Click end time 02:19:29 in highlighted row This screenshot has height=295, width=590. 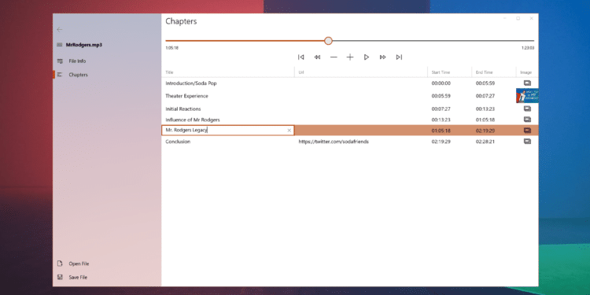coord(485,131)
